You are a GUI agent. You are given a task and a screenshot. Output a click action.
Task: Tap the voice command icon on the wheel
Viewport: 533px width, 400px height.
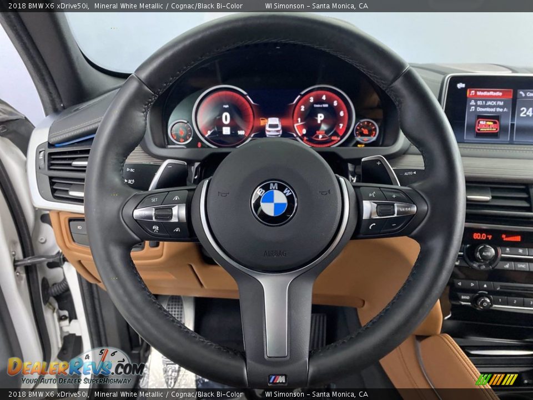tap(372, 194)
